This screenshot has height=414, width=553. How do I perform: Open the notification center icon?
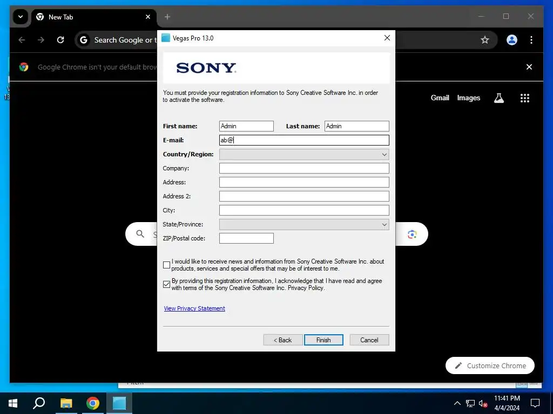tap(535, 403)
